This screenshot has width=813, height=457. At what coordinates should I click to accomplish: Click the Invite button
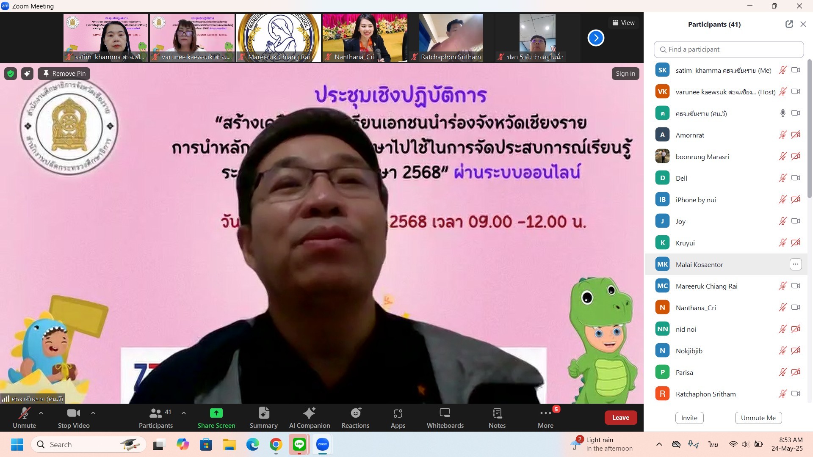[689, 418]
